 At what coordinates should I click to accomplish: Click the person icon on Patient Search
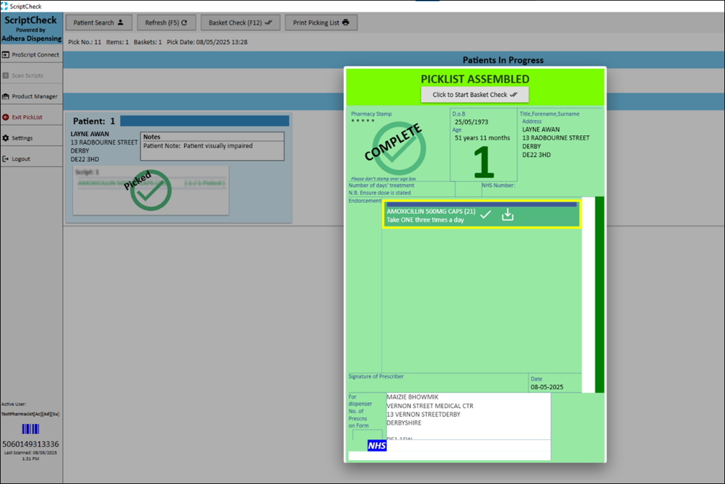120,22
